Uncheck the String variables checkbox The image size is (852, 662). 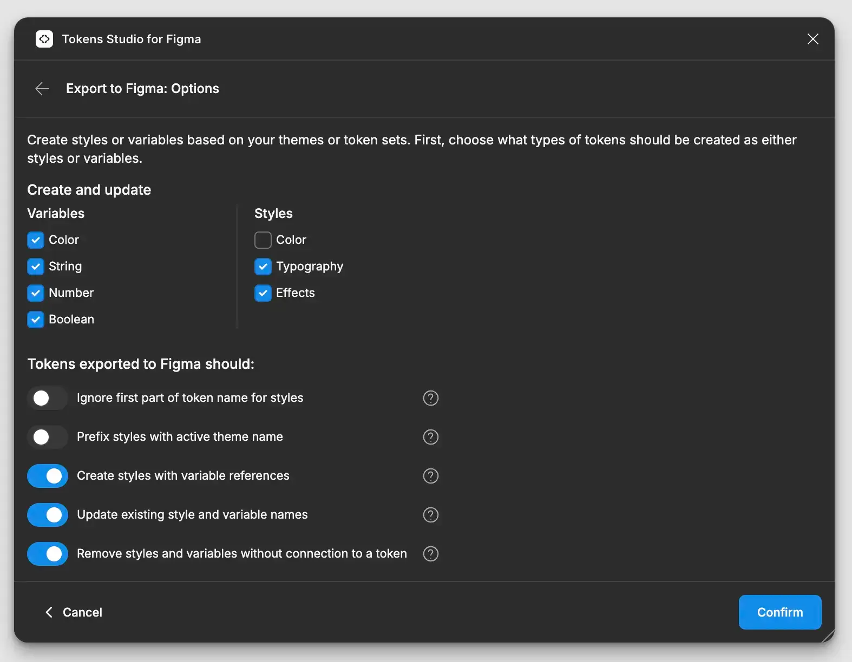[x=36, y=267]
